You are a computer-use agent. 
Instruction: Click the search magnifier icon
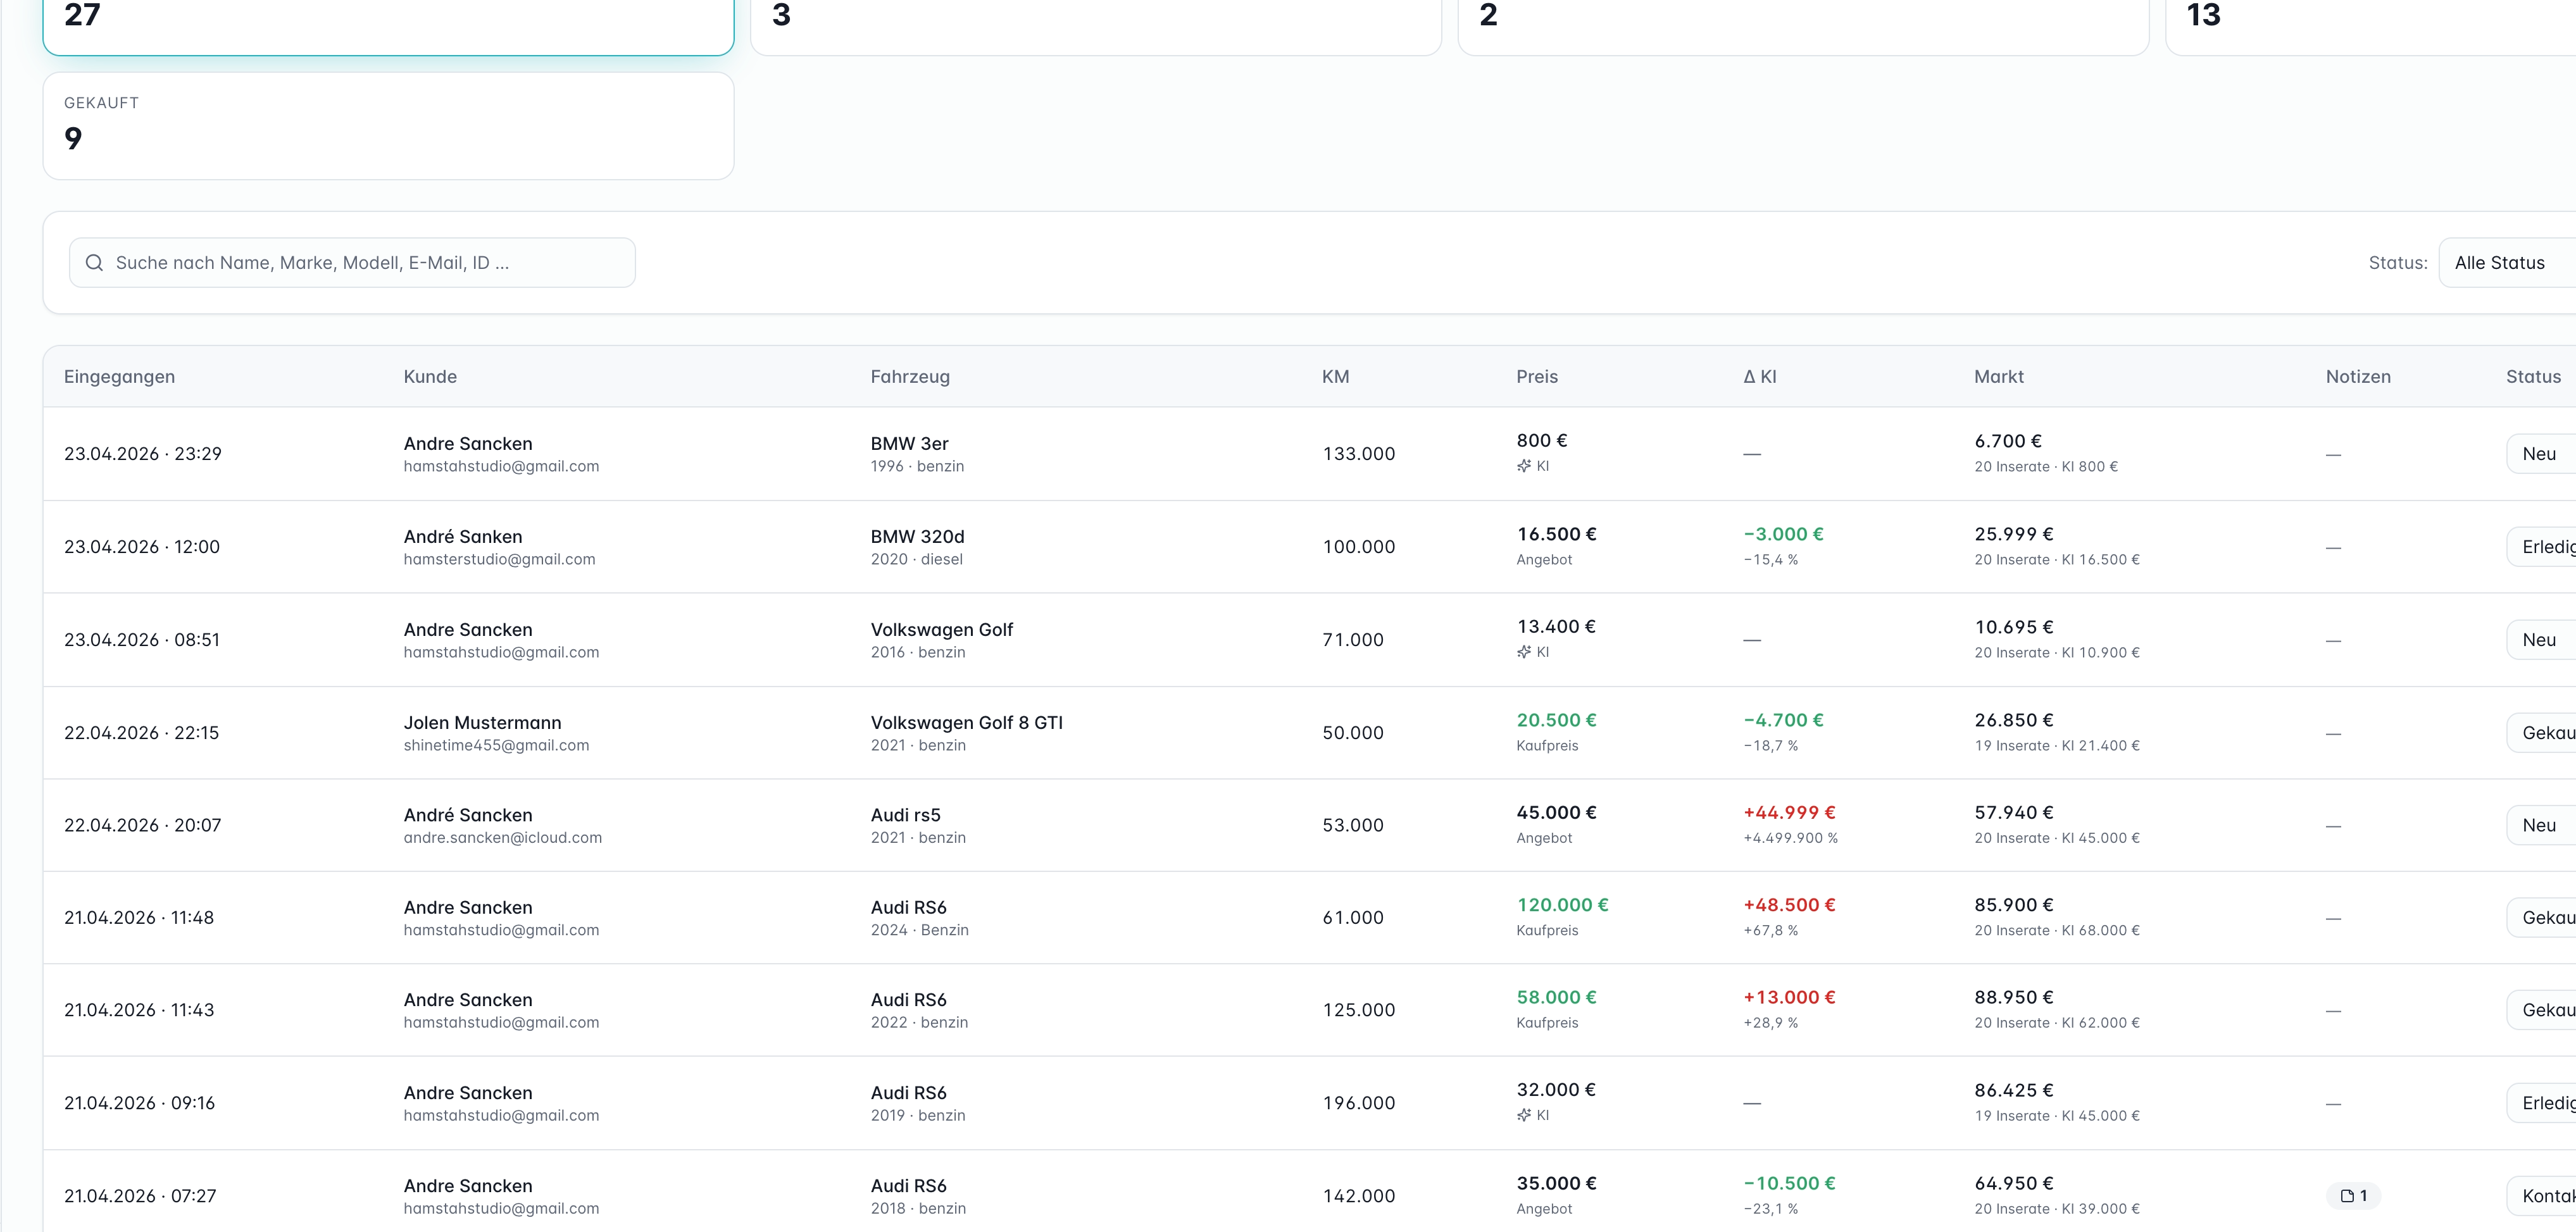(x=94, y=263)
